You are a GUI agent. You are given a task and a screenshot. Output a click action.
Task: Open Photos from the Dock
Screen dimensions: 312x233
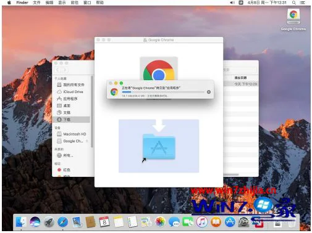point(160,222)
